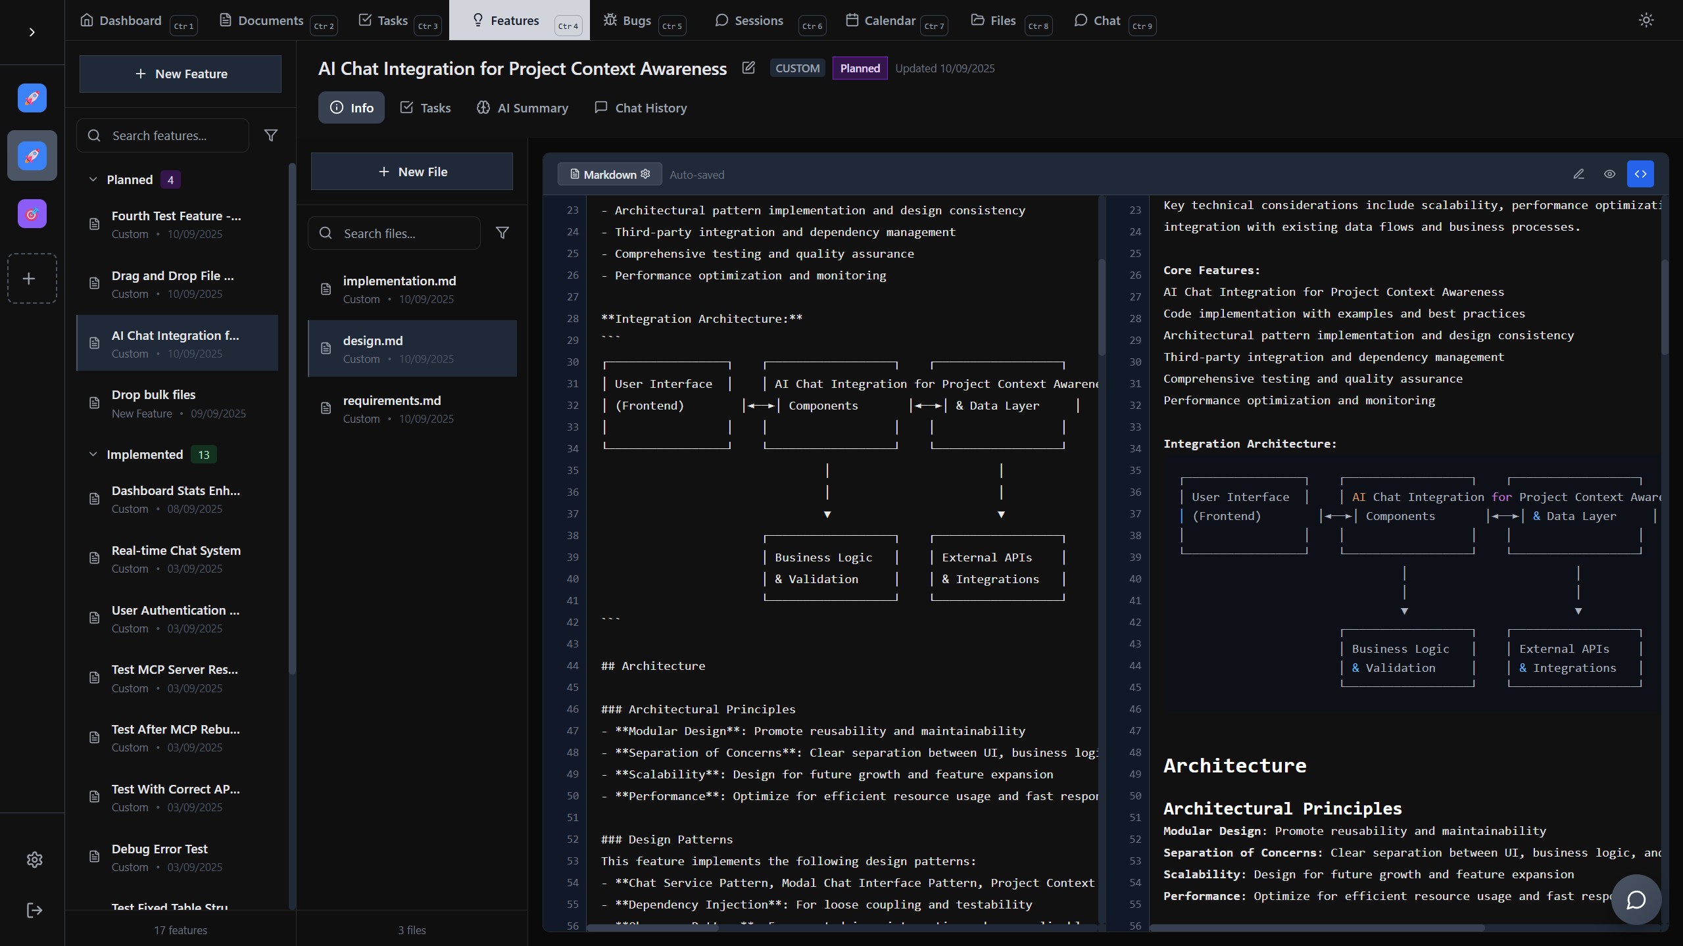Toggle the light/dark theme sun icon

tap(1646, 20)
